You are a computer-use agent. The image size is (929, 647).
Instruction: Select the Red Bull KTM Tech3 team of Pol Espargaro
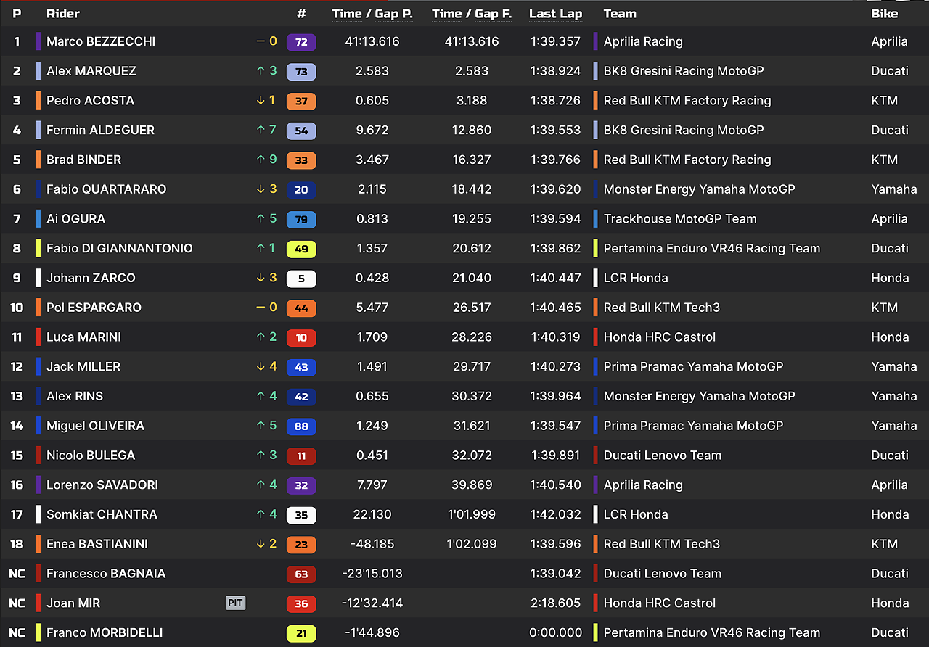(x=661, y=308)
